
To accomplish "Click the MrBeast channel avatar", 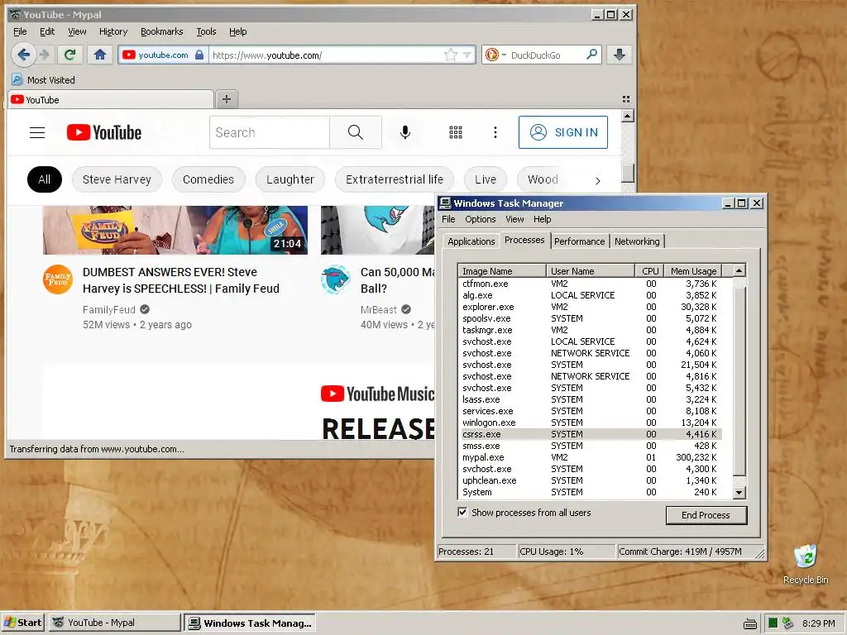I will [x=336, y=279].
